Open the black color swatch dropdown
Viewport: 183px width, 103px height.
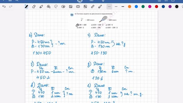point(177,7)
